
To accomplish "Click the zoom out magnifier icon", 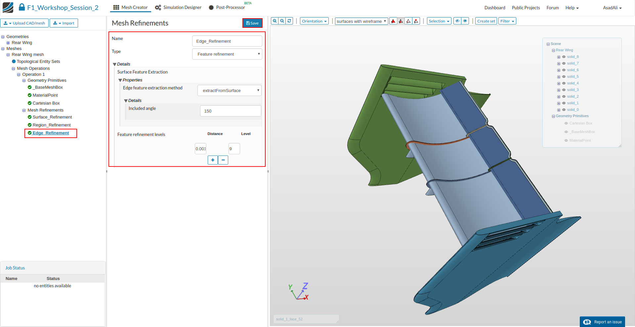I will tap(282, 21).
